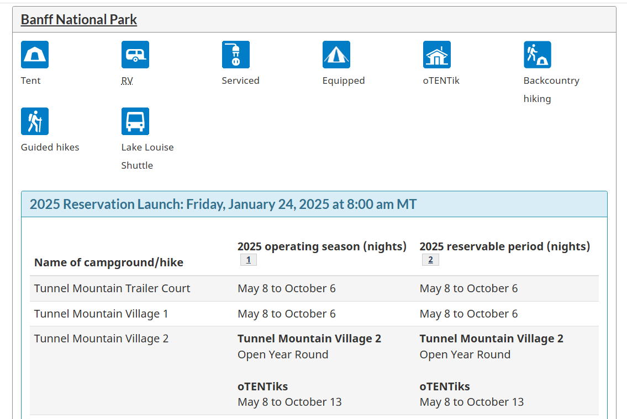Click oTENTiks heading under operating season
Viewport: 627px width, 419px height.
point(263,386)
